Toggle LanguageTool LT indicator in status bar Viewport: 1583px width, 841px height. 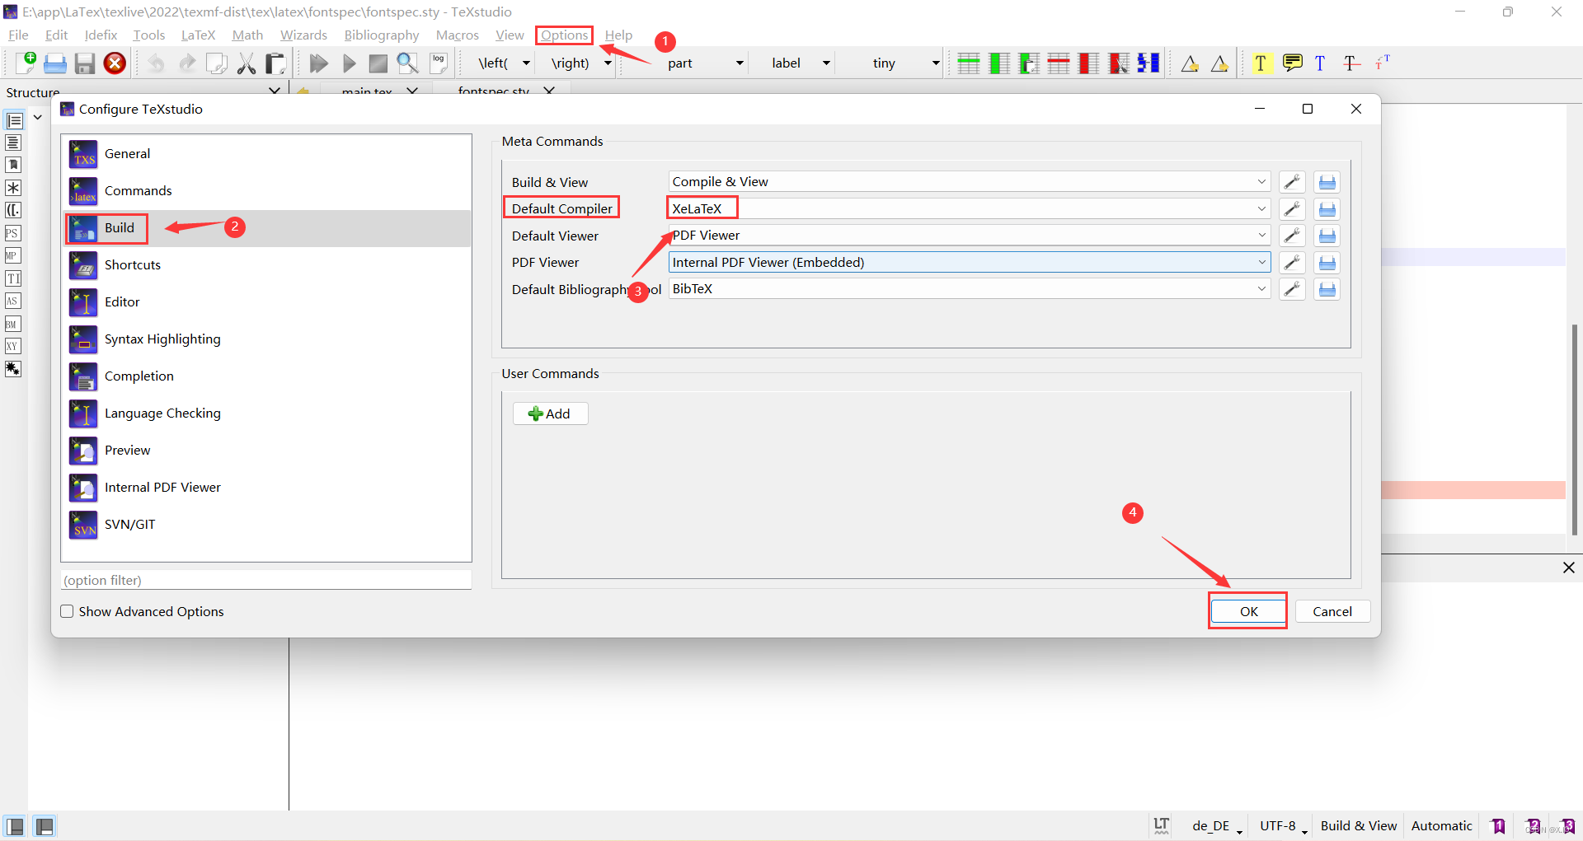click(x=1161, y=825)
